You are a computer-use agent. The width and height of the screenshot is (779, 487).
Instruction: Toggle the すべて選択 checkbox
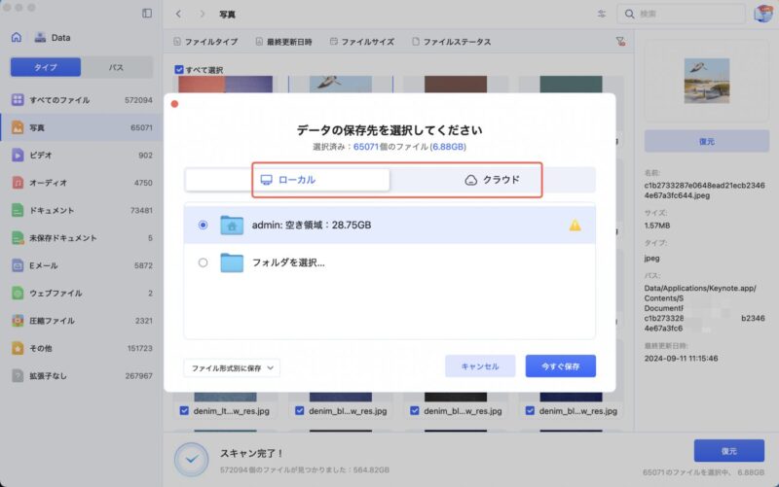178,70
